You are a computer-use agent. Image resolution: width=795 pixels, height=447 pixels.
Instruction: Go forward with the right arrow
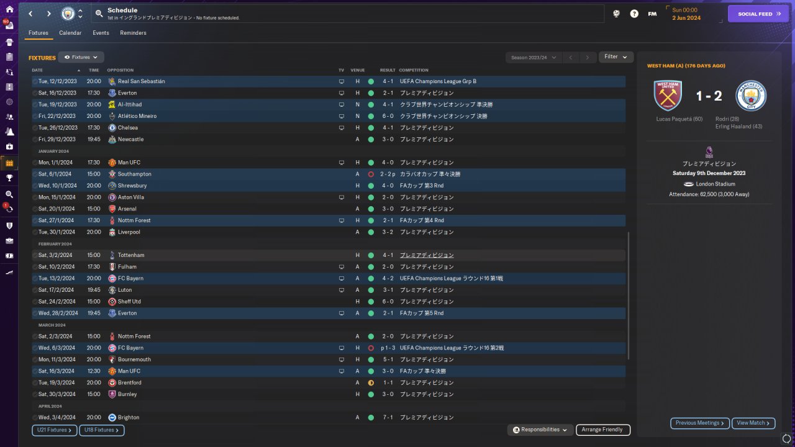(x=49, y=14)
